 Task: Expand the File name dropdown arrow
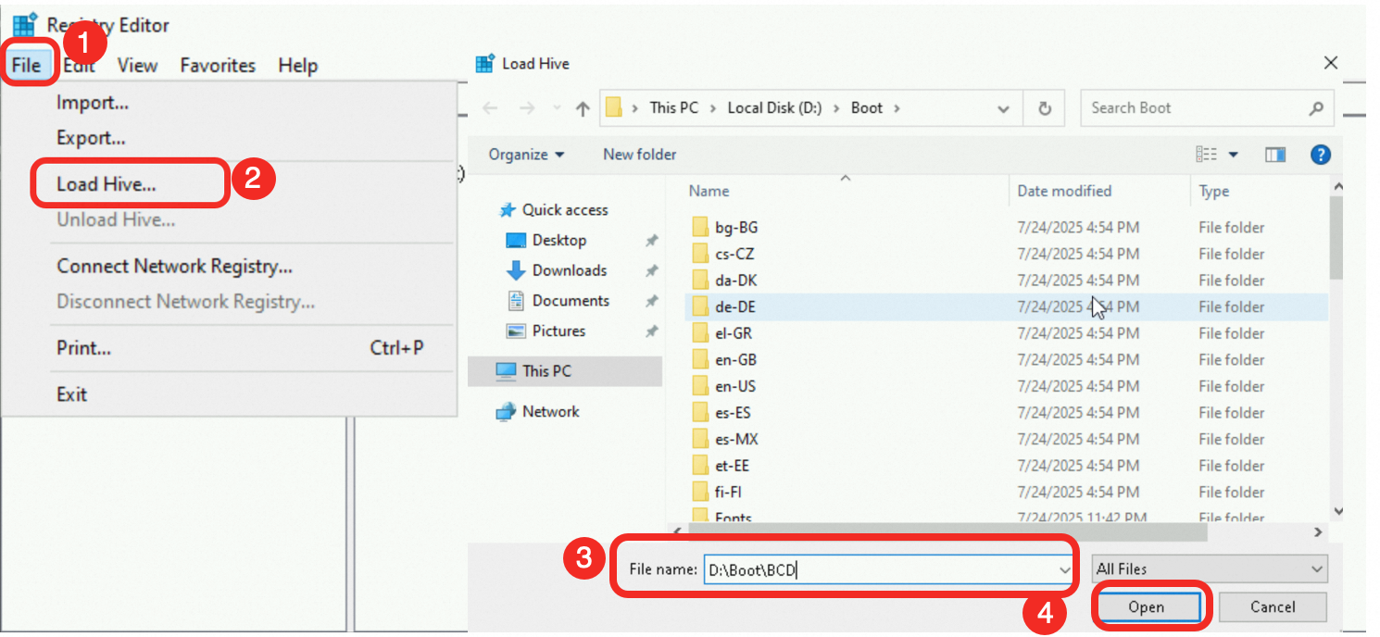[1063, 569]
